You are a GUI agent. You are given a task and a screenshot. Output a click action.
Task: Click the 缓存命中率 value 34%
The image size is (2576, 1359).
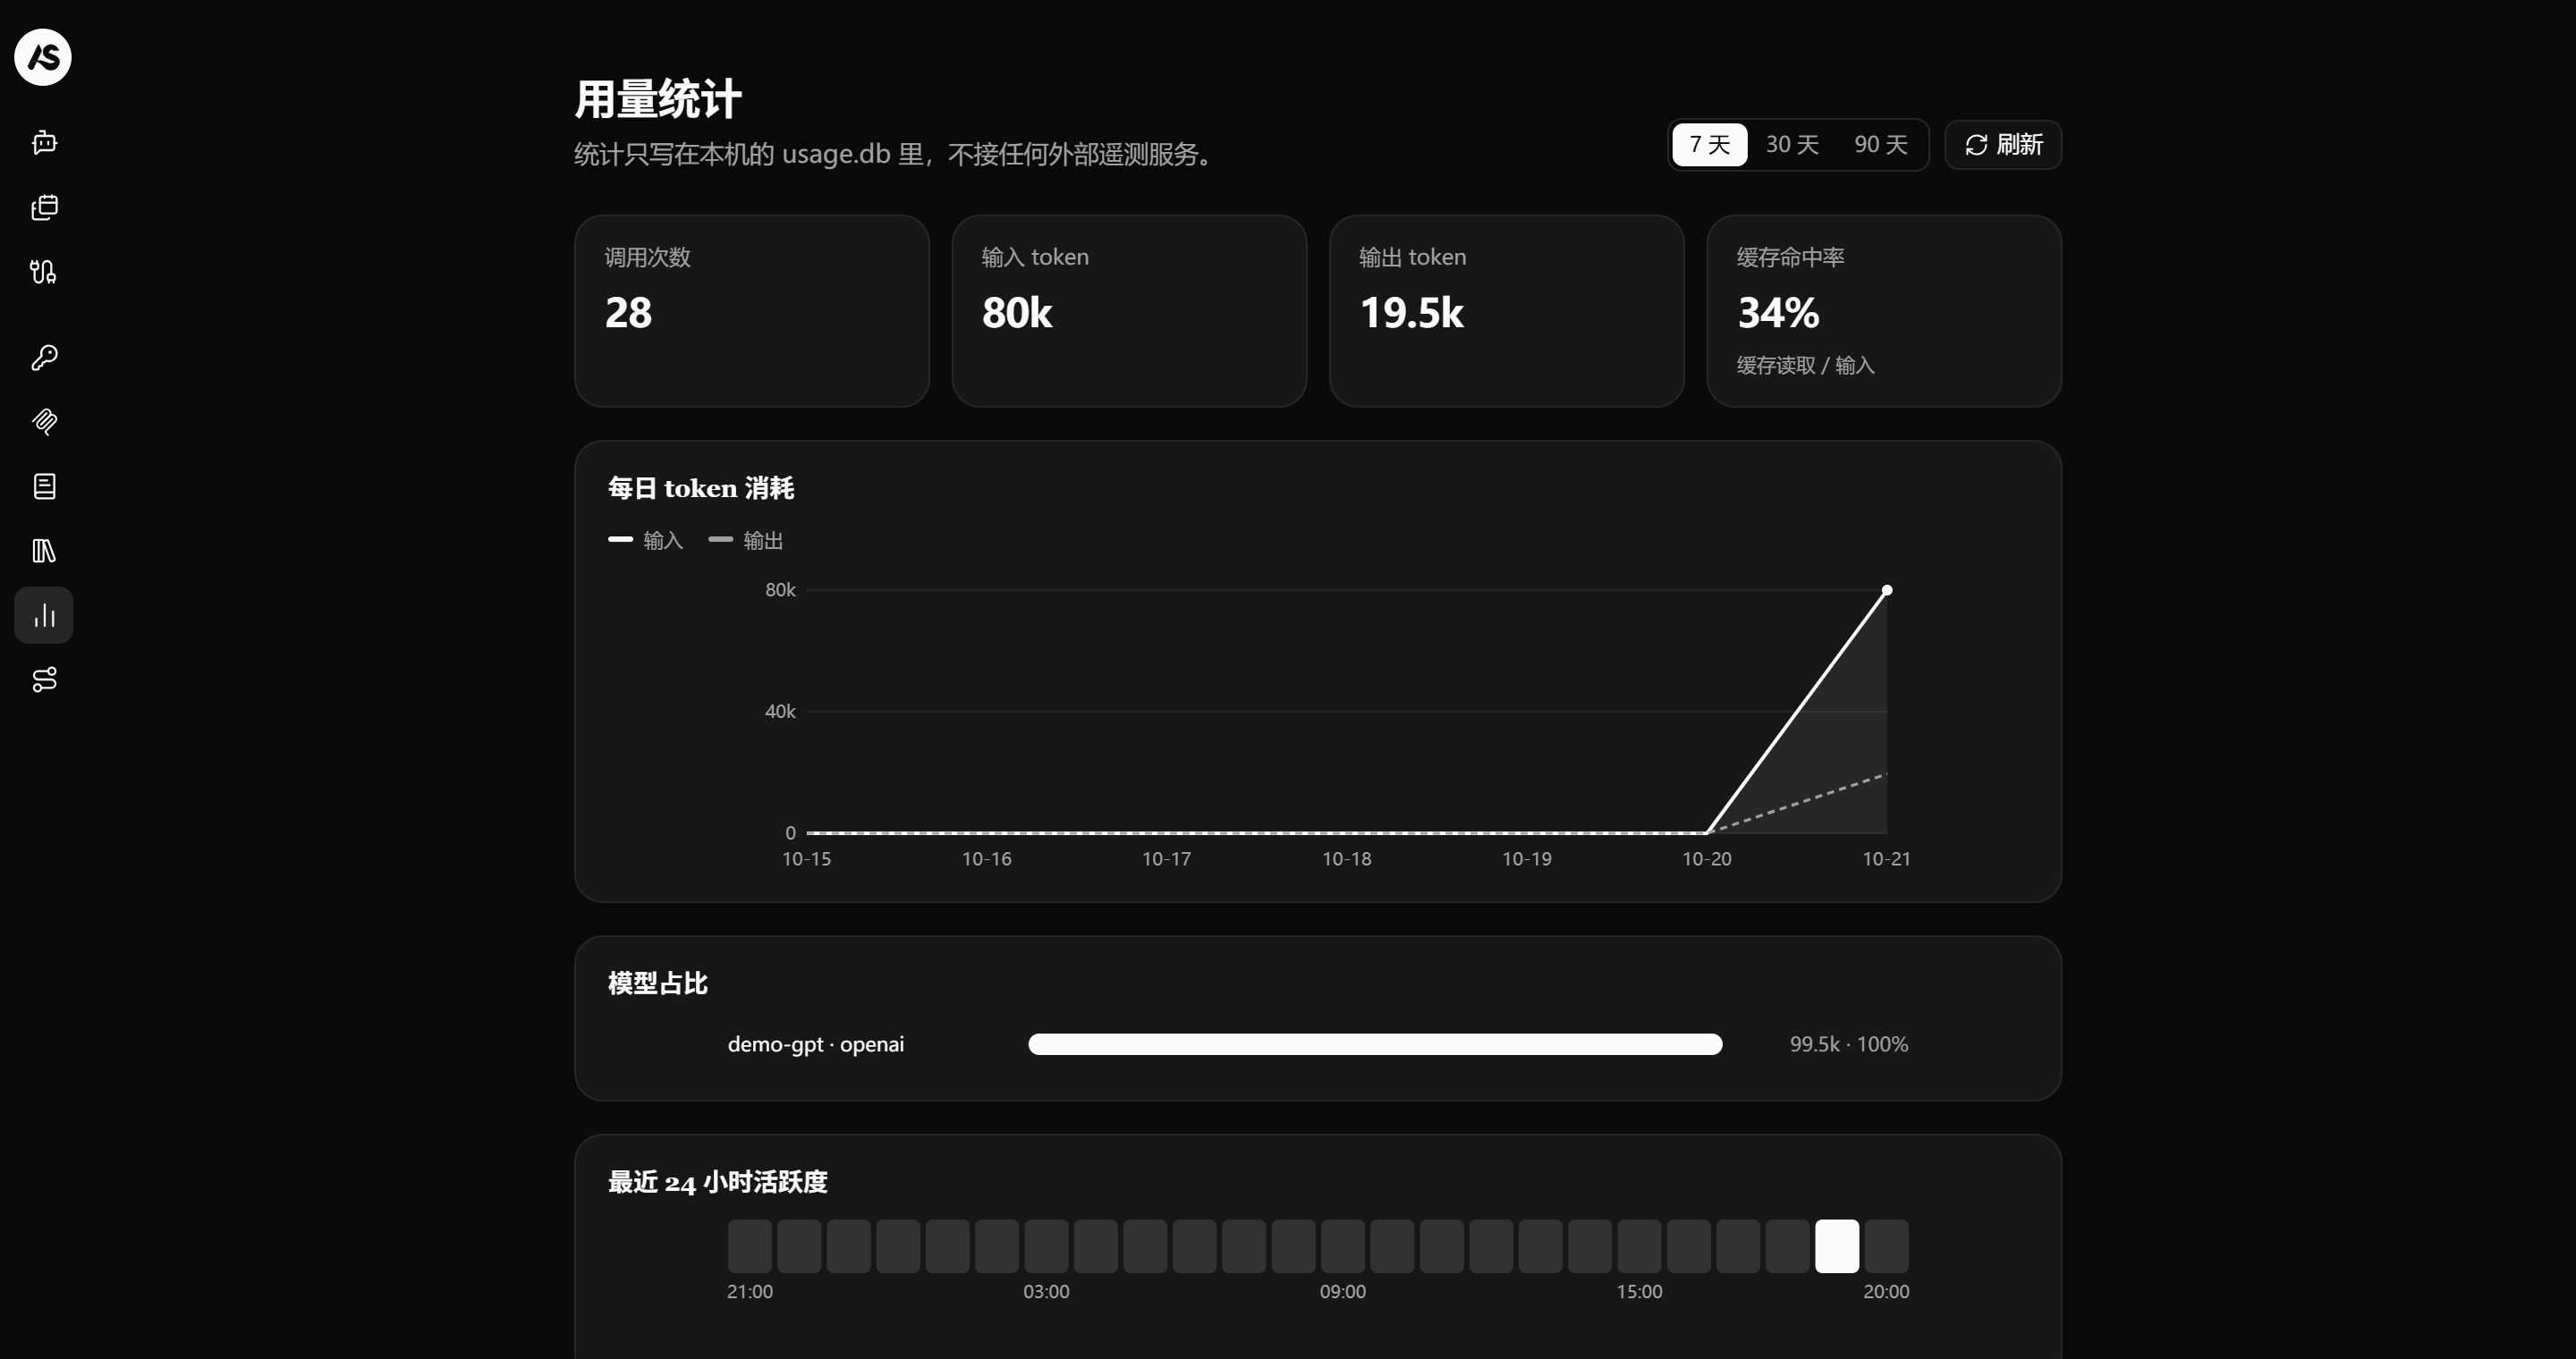click(x=1778, y=313)
